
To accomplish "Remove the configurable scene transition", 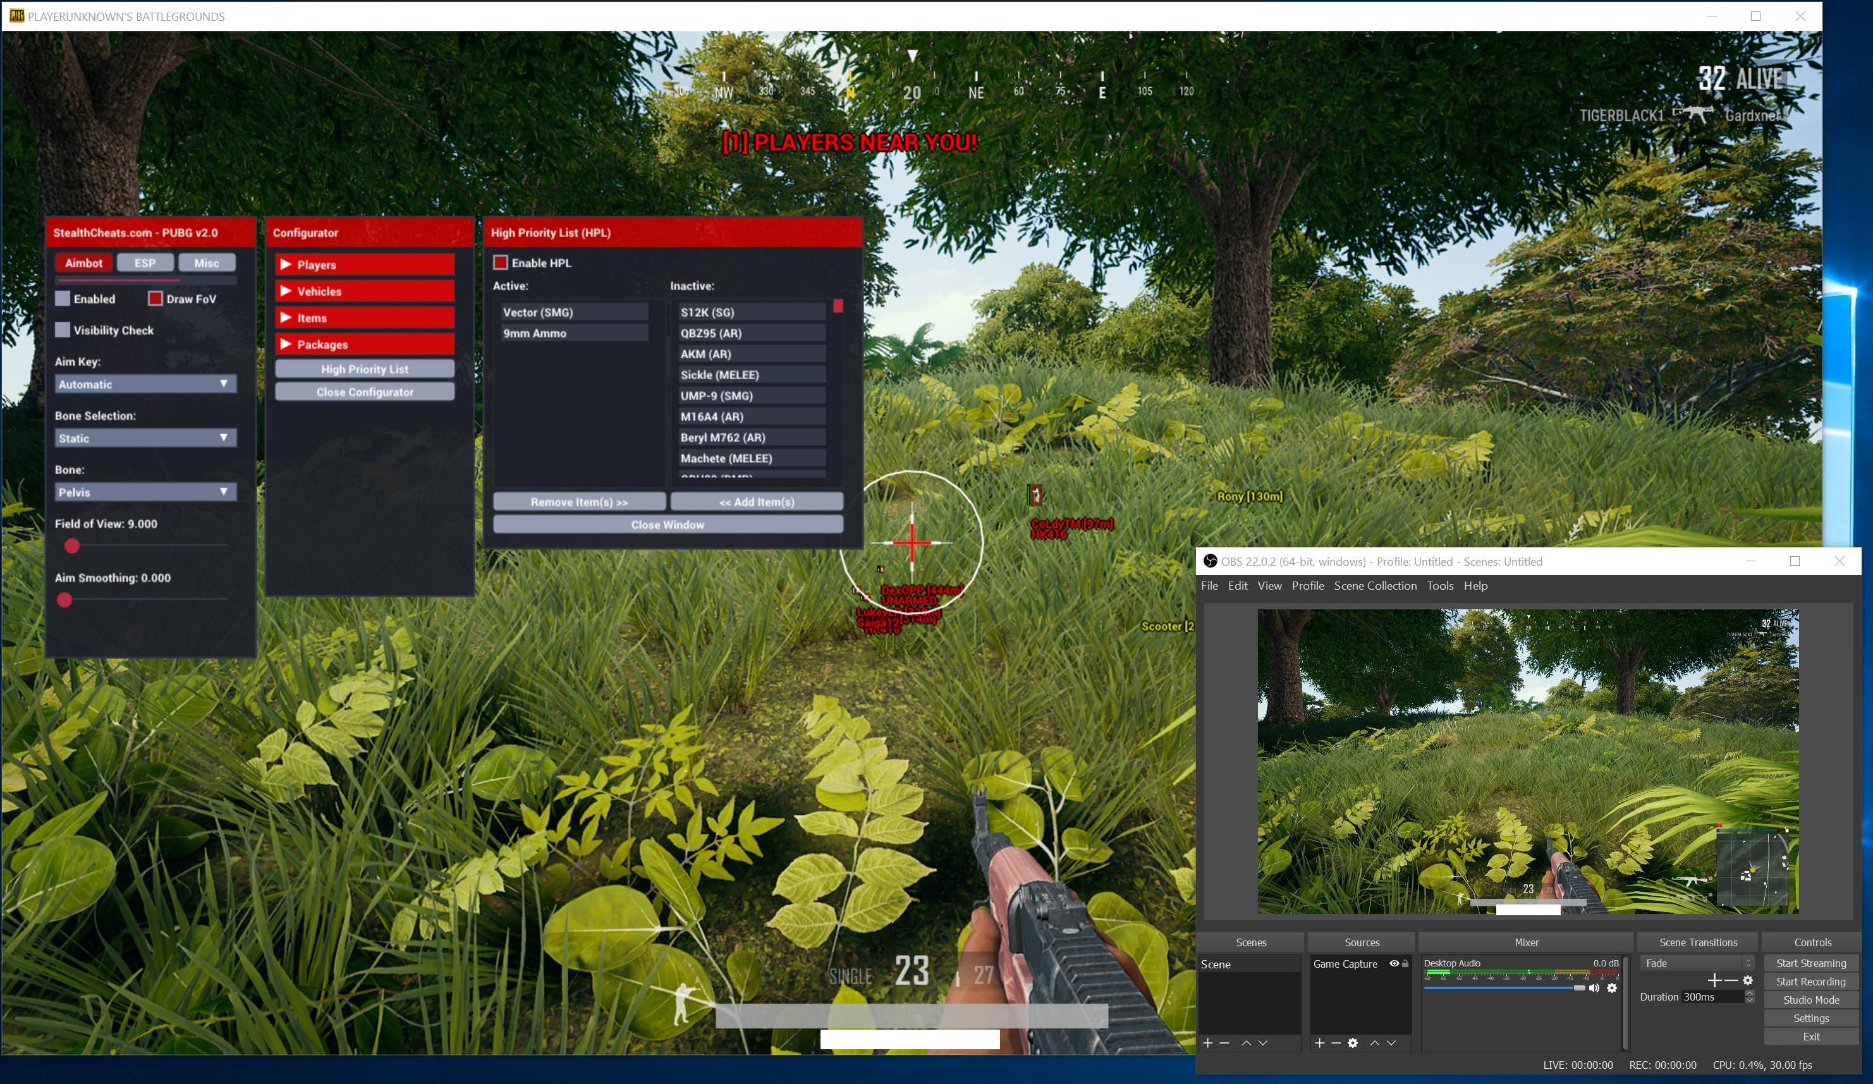I will tap(1731, 981).
